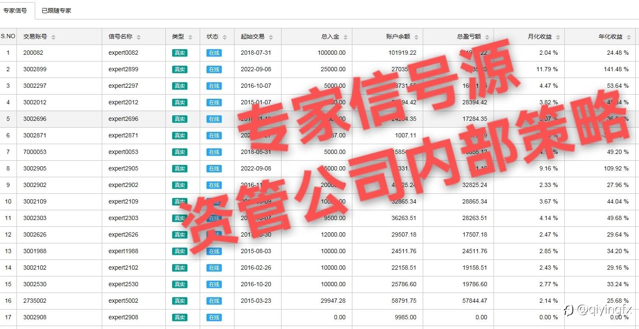Click the balance value 36263.51
Image resolution: width=639 pixels, height=329 pixels.
[404, 218]
